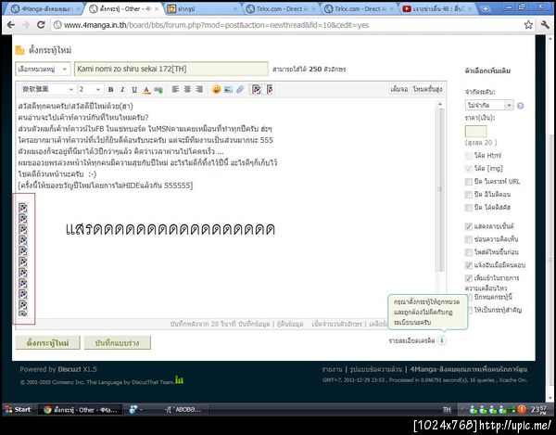Align text left in the editor

coord(175,89)
